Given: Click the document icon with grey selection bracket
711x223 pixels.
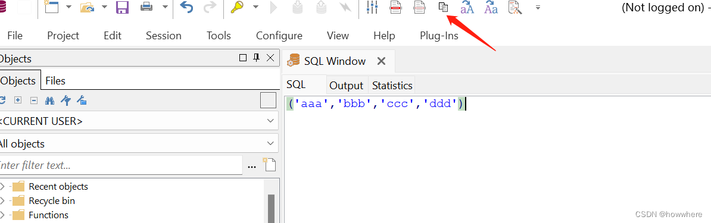Looking at the screenshot, I should [419, 7].
